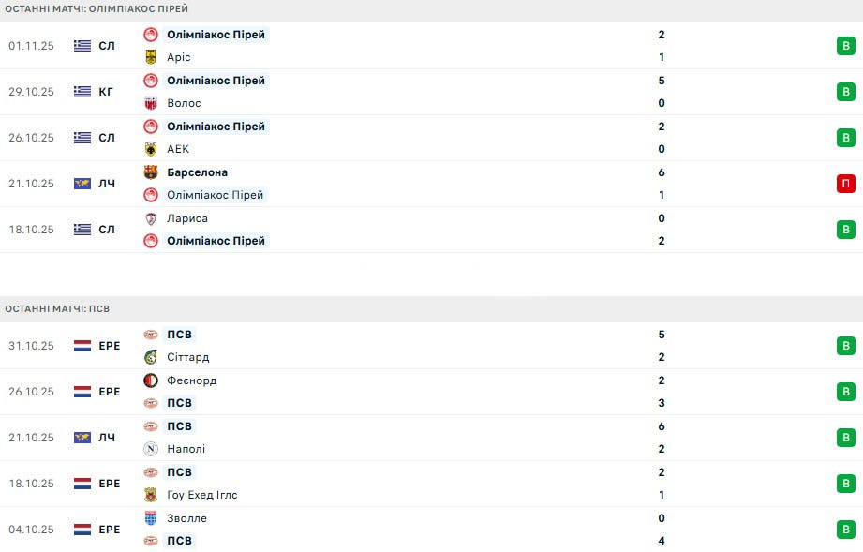Click the Champions League icon beside 21.10.25 Barcelona

pos(82,184)
